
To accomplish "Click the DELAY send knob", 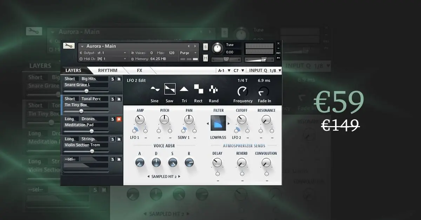I will point(217,163).
